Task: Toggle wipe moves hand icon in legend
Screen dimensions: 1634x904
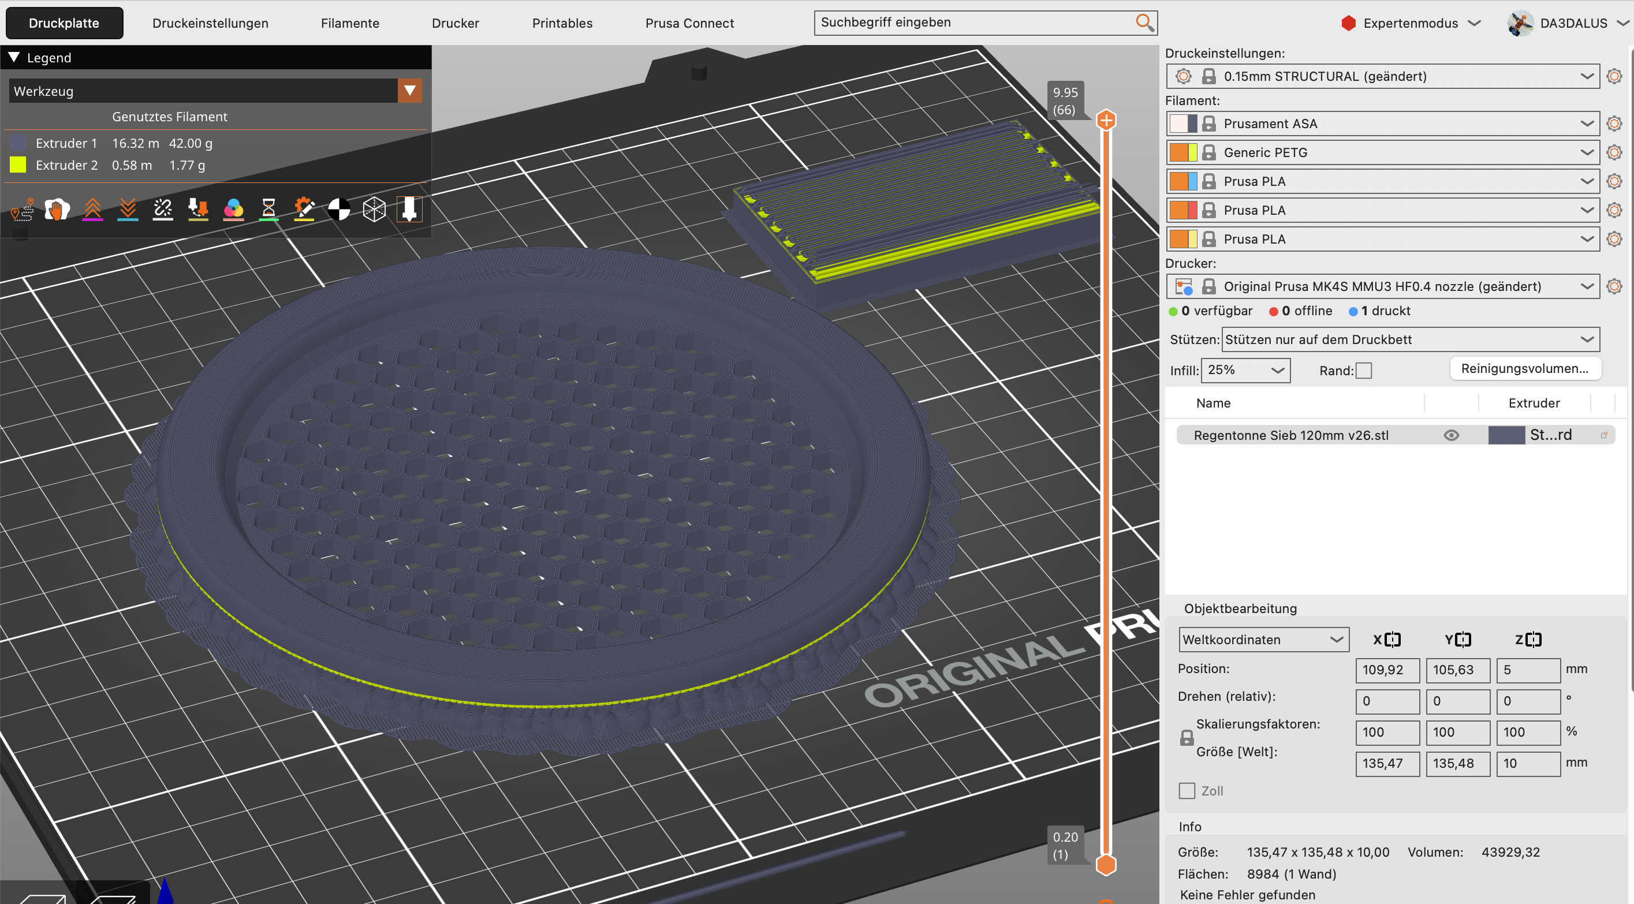Action: point(57,210)
